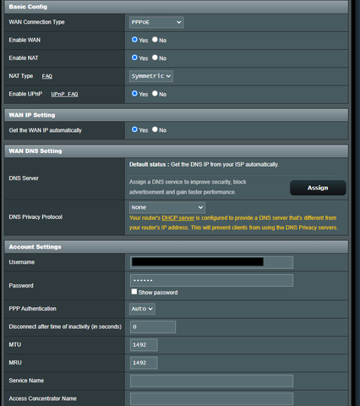Click the MRU value field
This screenshot has width=360, height=406.
[144, 363]
